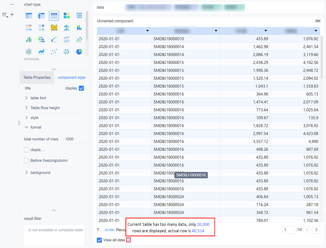Open the SMDBJ code column header dropdown
This screenshot has height=248, width=326.
pyautogui.click(x=216, y=31)
